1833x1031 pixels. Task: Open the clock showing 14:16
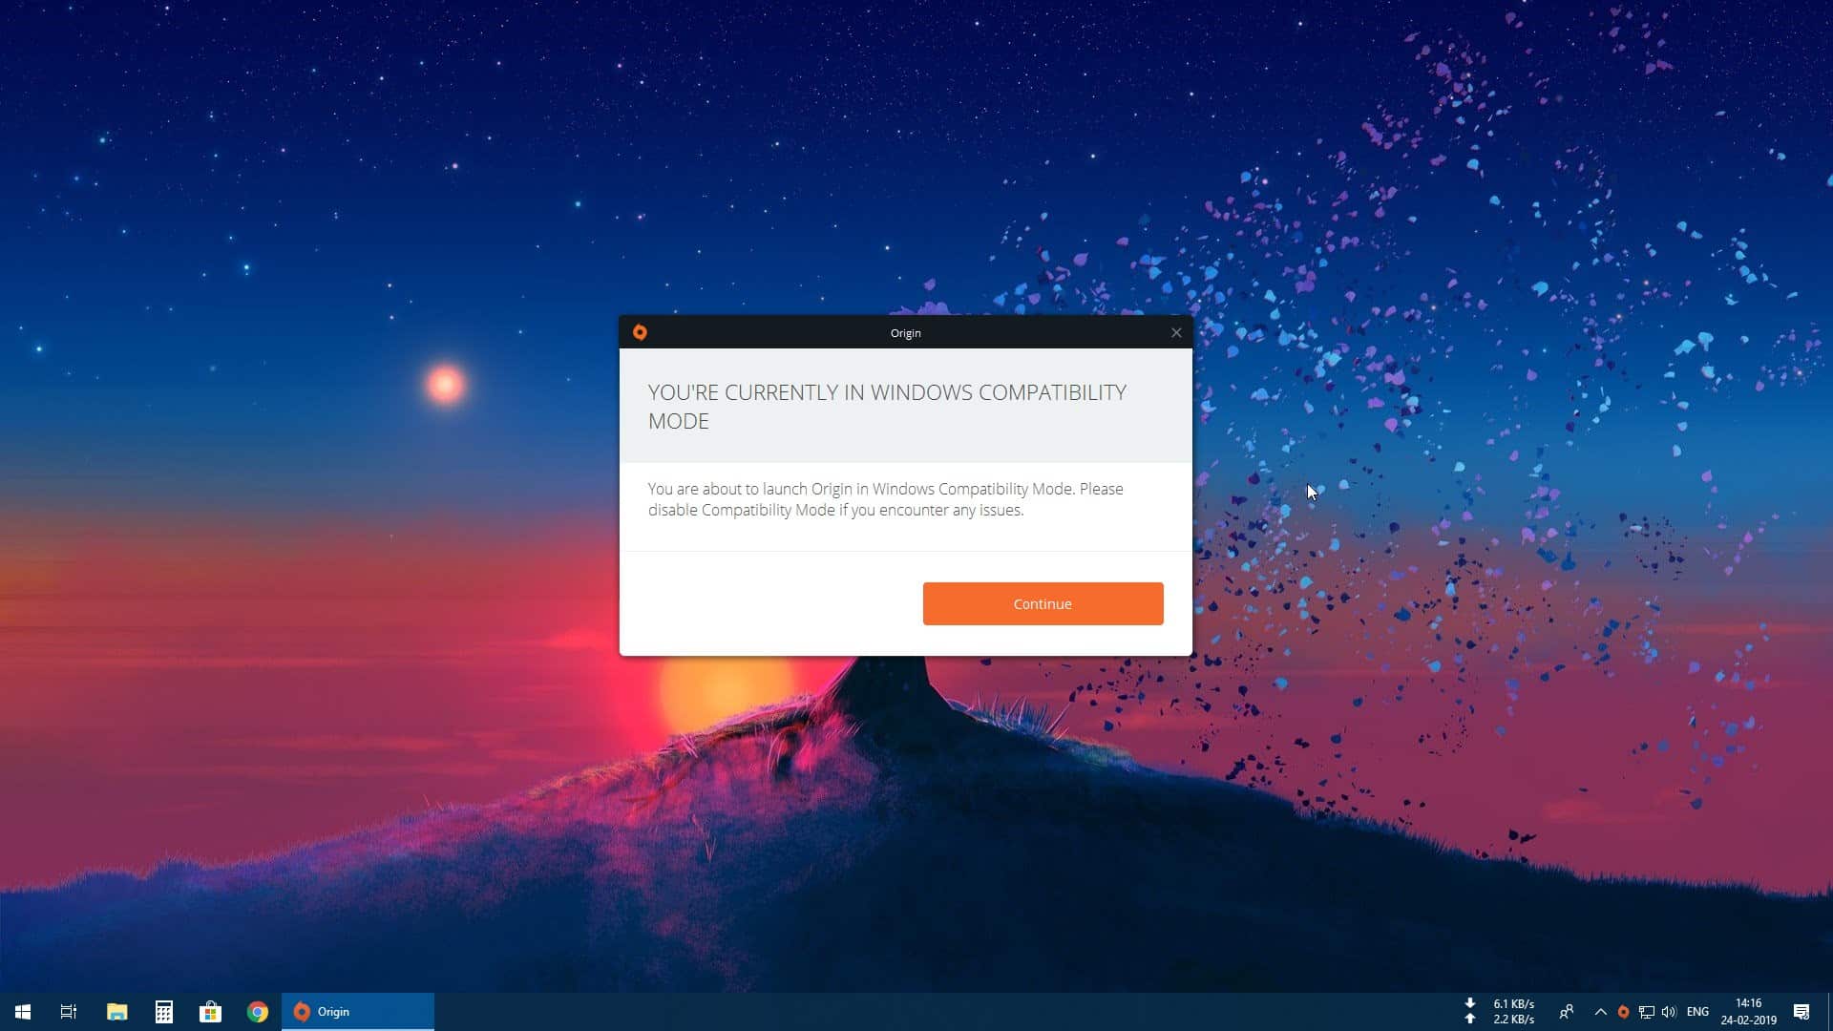pyautogui.click(x=1749, y=1012)
